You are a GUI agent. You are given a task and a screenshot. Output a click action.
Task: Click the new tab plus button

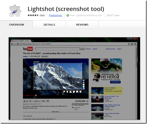click(x=33, y=41)
